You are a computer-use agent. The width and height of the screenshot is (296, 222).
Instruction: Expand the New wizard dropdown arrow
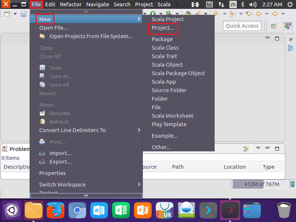point(15,14)
